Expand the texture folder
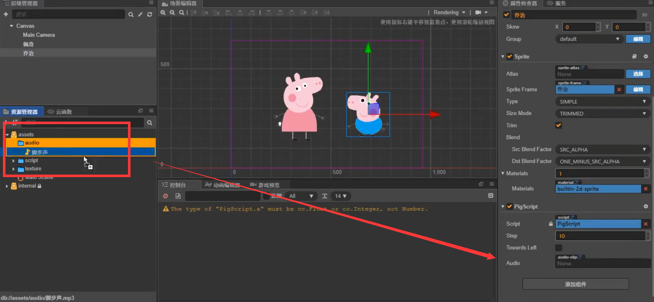This screenshot has height=302, width=654. [x=13, y=169]
